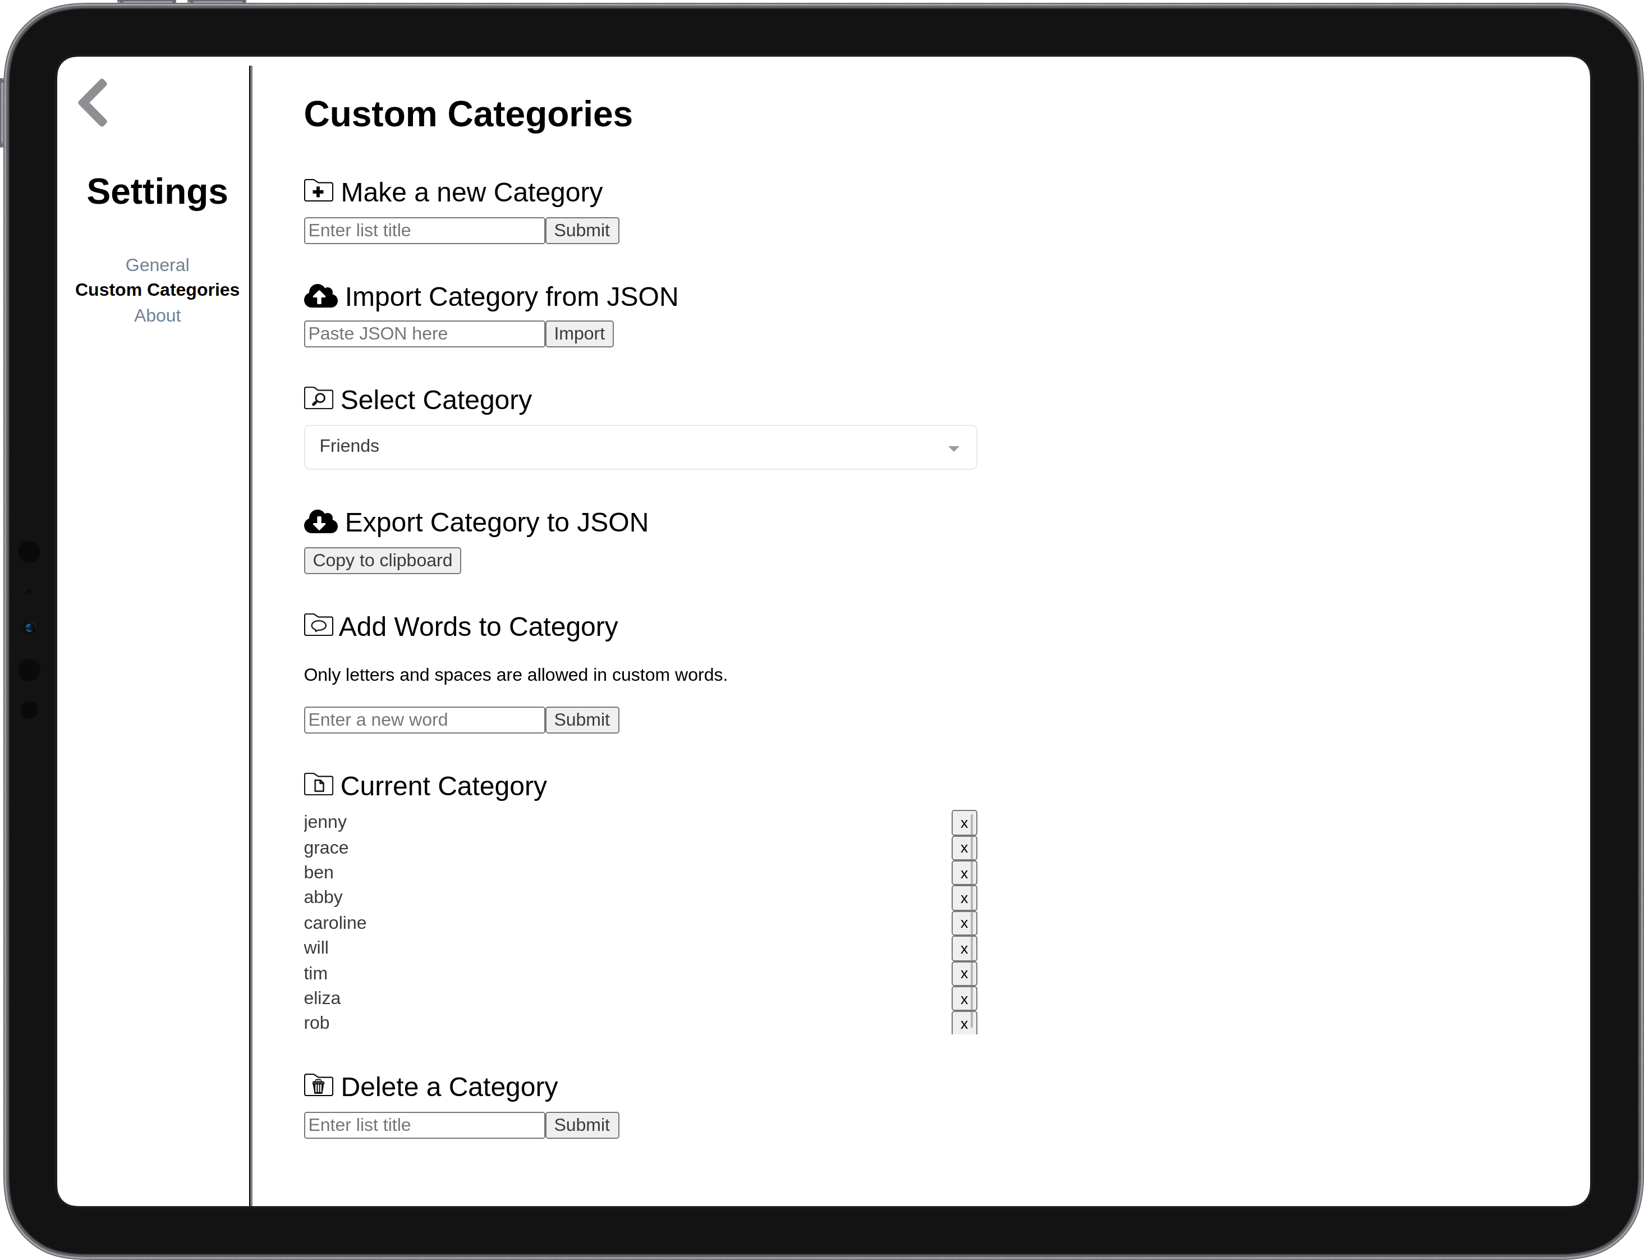
Task: Remove grace from the category
Action: pos(964,848)
